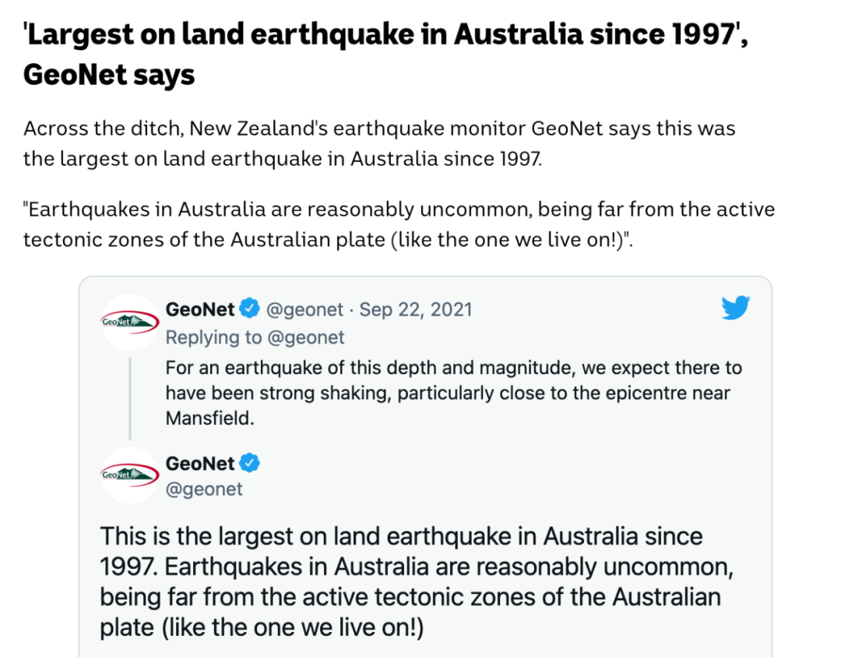841x657 pixels.
Task: Click the vertical thread line connecting the tweets
Action: point(130,397)
